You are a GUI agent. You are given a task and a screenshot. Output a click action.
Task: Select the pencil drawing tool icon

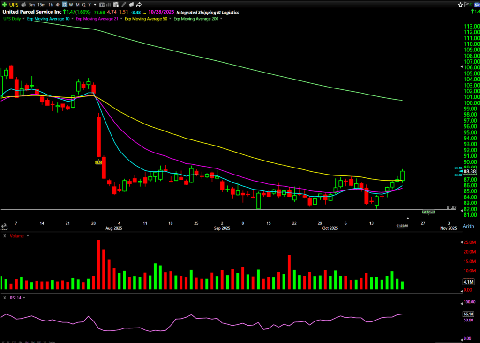(123, 5)
